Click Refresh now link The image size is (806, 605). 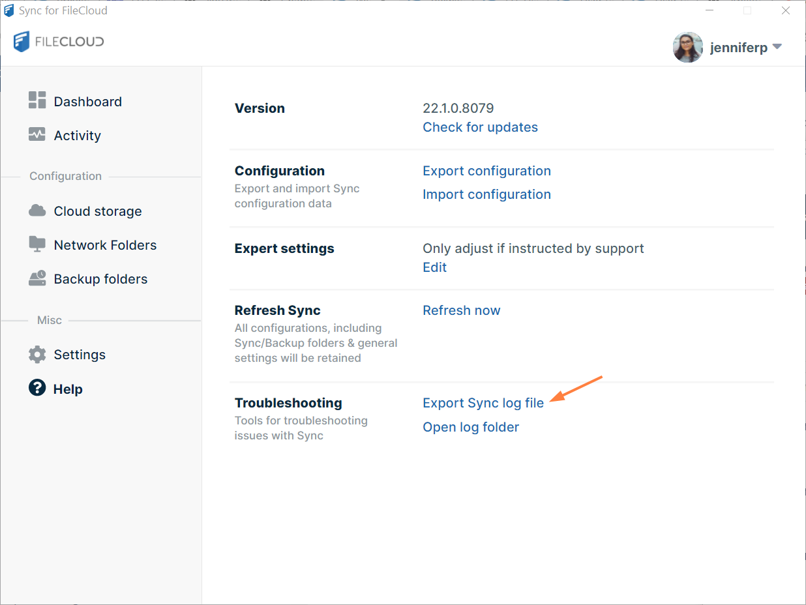point(461,310)
